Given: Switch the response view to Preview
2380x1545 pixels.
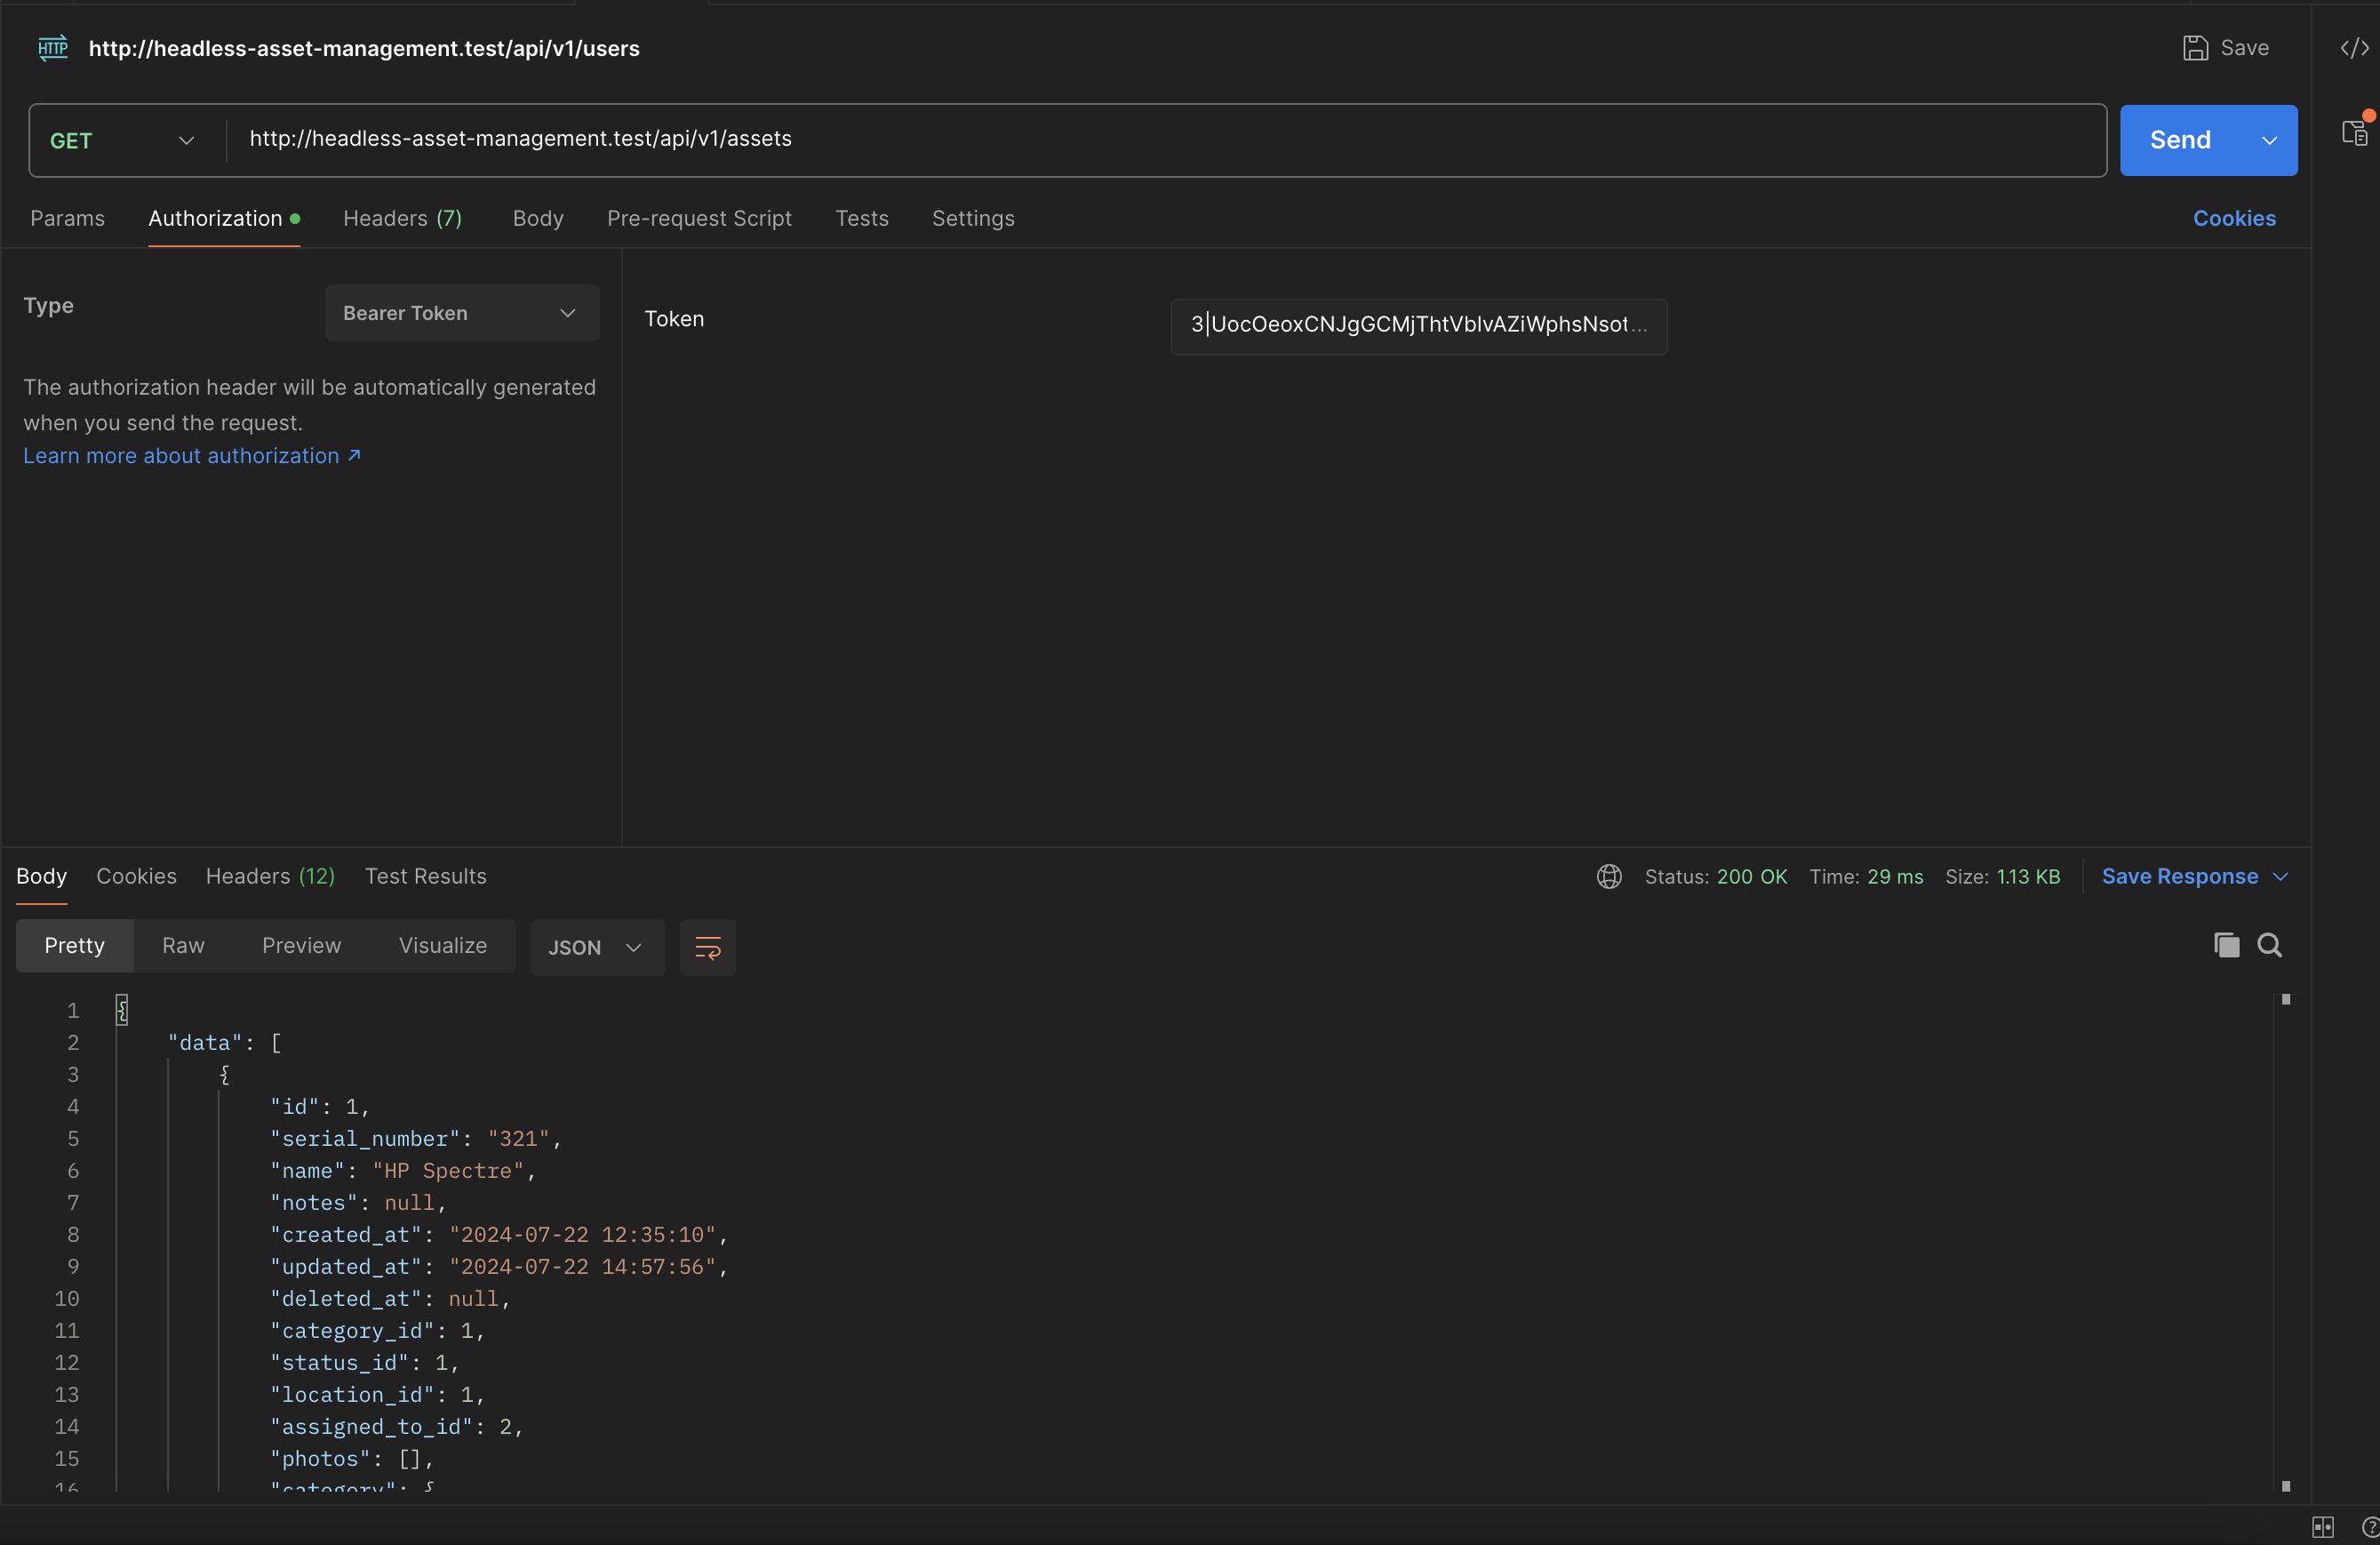Looking at the screenshot, I should [x=301, y=946].
